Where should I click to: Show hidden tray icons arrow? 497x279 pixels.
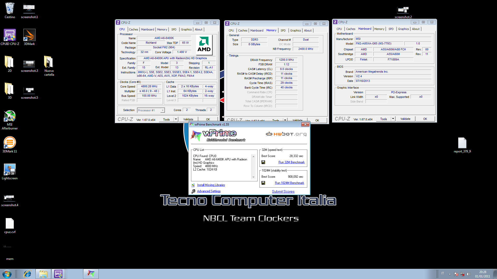click(x=450, y=274)
